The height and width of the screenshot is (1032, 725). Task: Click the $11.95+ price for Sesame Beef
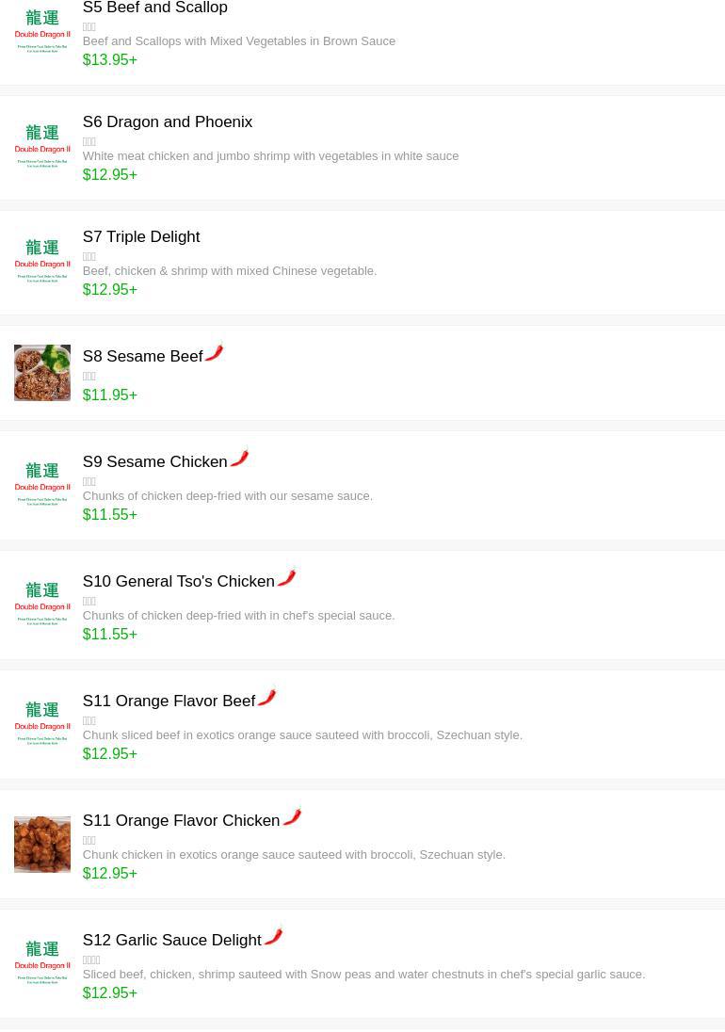point(109,395)
